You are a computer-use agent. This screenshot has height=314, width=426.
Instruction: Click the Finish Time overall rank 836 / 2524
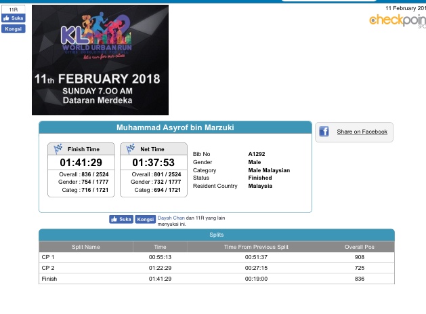coord(95,174)
